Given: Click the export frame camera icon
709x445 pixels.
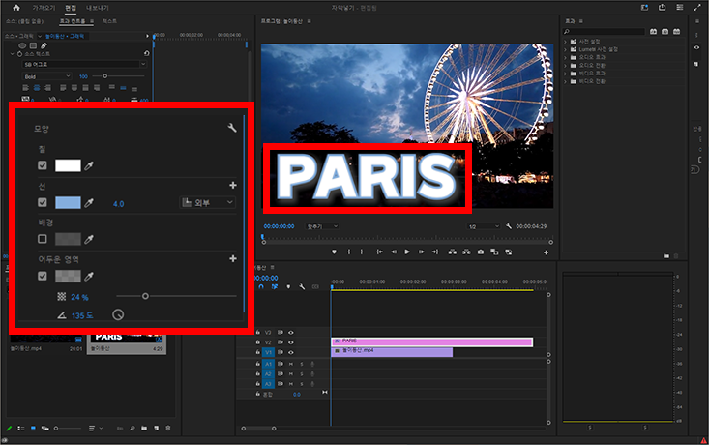Looking at the screenshot, I should (481, 252).
